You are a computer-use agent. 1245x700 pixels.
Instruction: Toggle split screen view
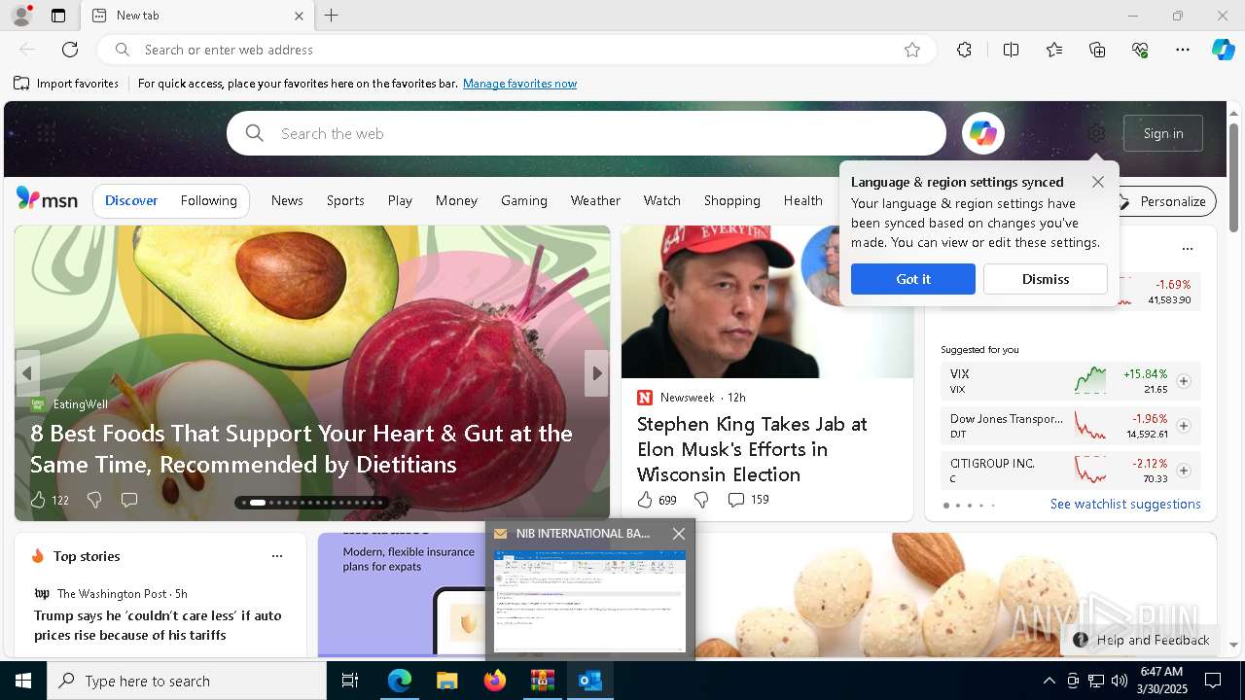point(1011,50)
